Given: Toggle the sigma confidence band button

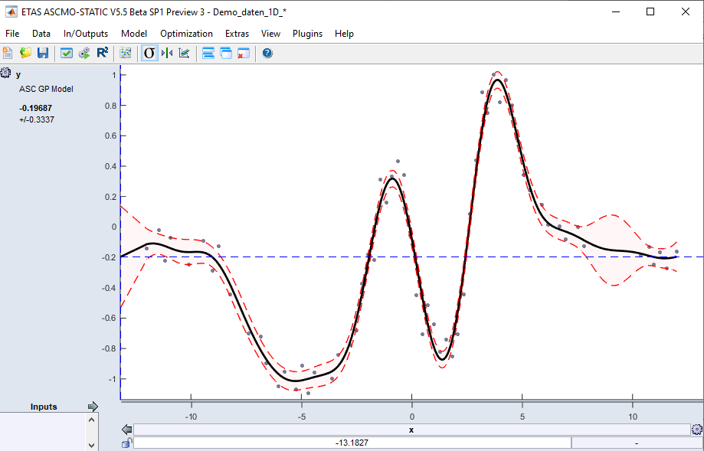Looking at the screenshot, I should (149, 54).
